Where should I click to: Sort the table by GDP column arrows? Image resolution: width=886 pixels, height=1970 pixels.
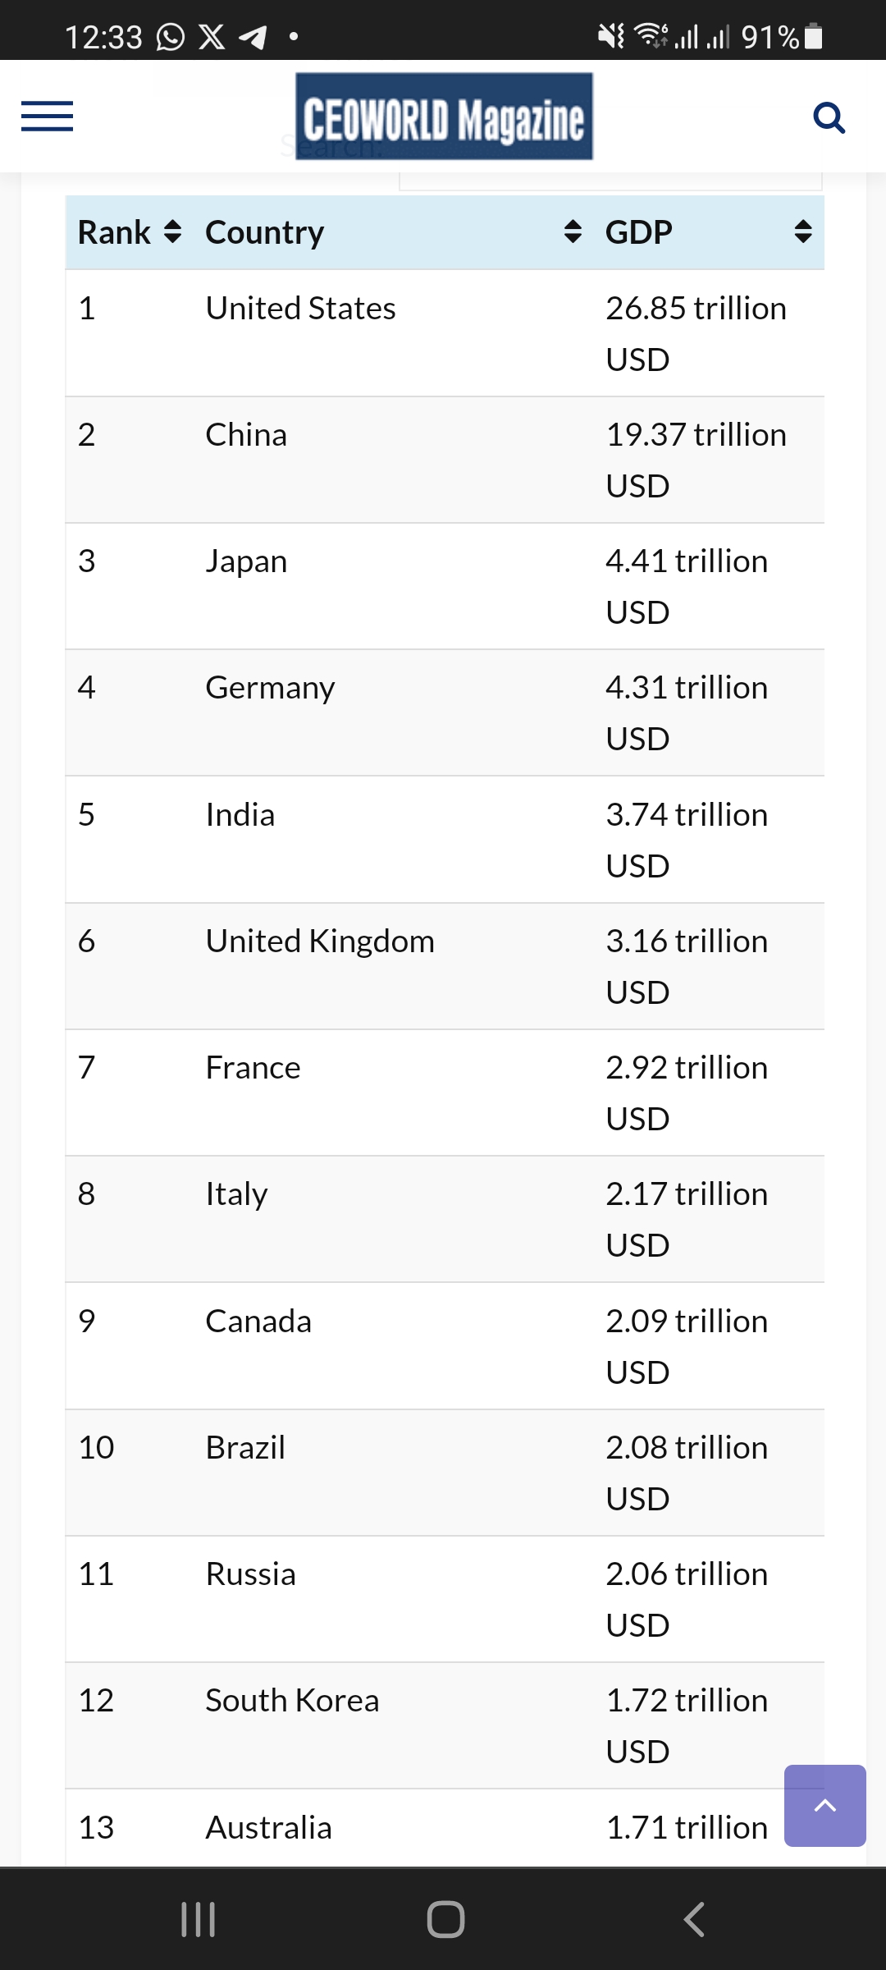803,232
